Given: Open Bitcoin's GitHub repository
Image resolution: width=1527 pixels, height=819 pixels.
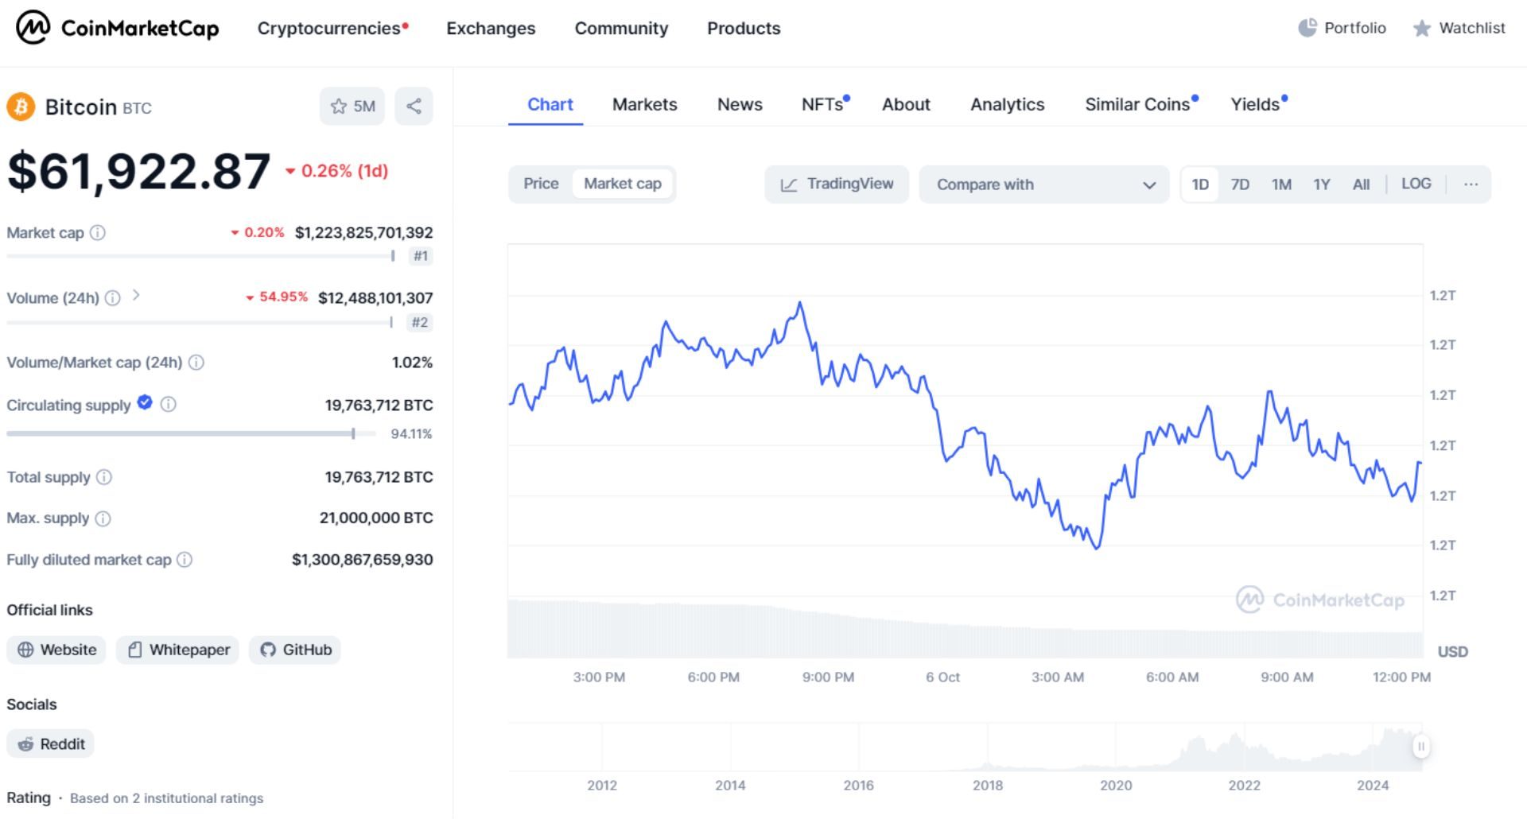Looking at the screenshot, I should [294, 650].
